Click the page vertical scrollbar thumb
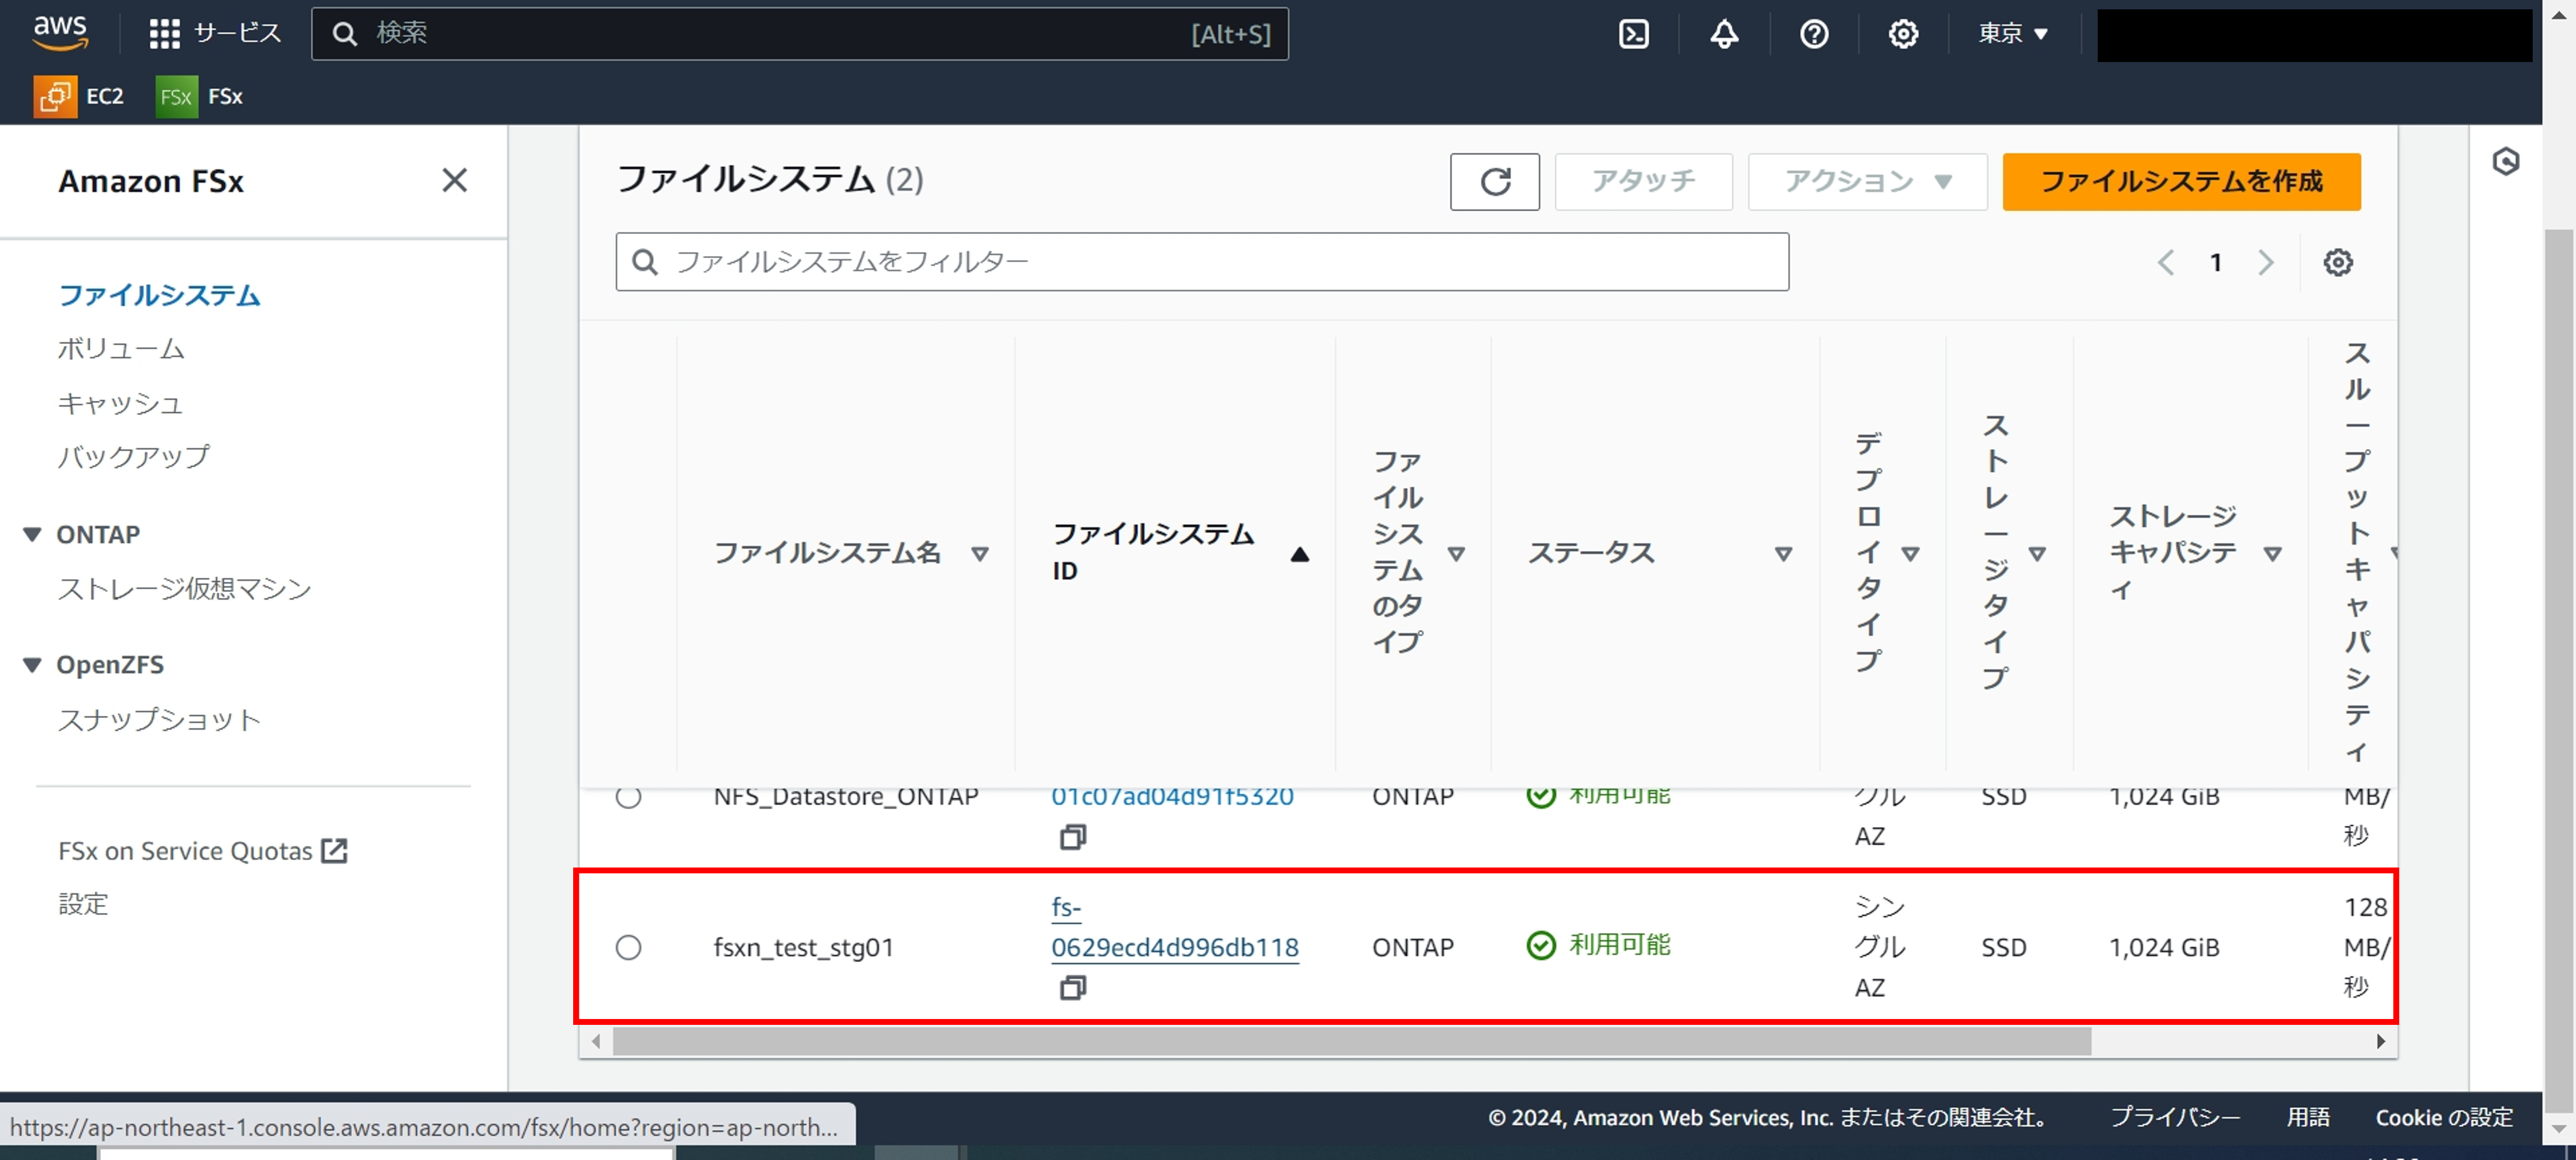Screen dimensions: 2576x1160 click(x=2559, y=669)
